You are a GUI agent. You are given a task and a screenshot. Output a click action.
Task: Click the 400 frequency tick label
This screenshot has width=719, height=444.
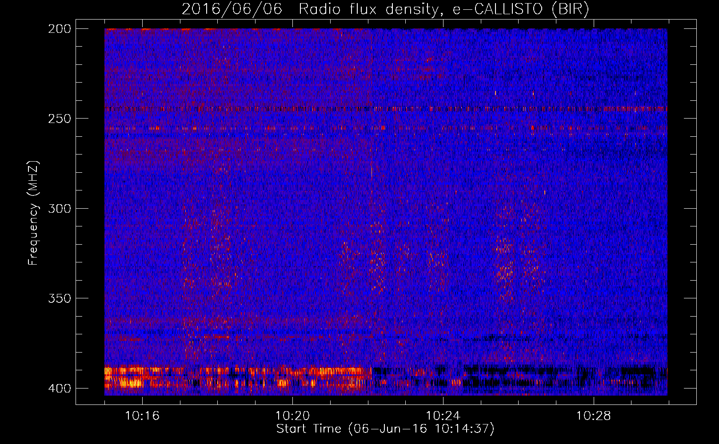point(60,388)
